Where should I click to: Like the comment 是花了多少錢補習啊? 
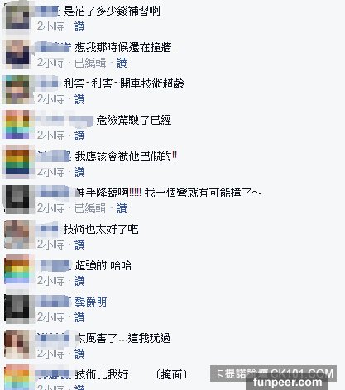[x=79, y=26]
